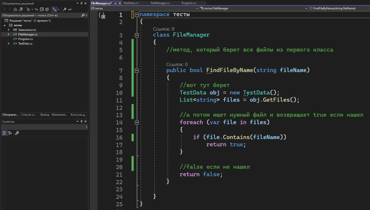Image resolution: width=370 pixels, height=210 pixels.
Task: Collapse the foreach block at line 14
Action: (x=137, y=123)
